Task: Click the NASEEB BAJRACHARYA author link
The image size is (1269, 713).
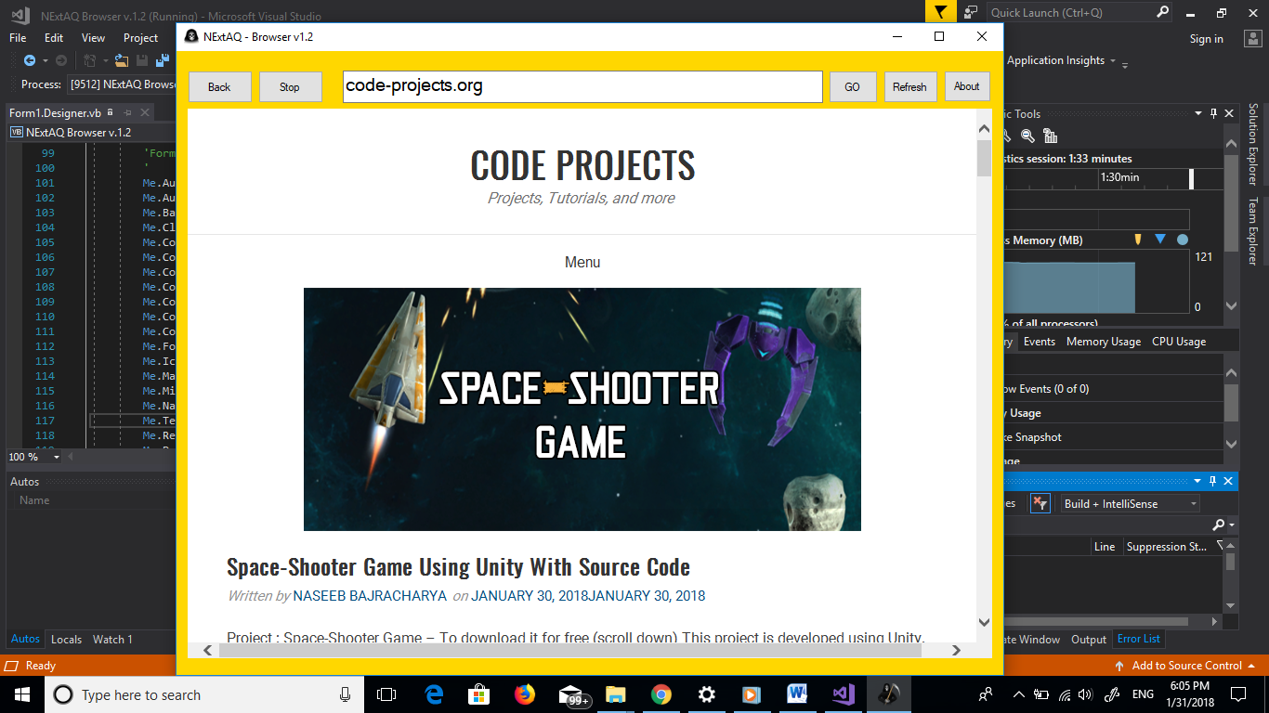Action: 370,596
